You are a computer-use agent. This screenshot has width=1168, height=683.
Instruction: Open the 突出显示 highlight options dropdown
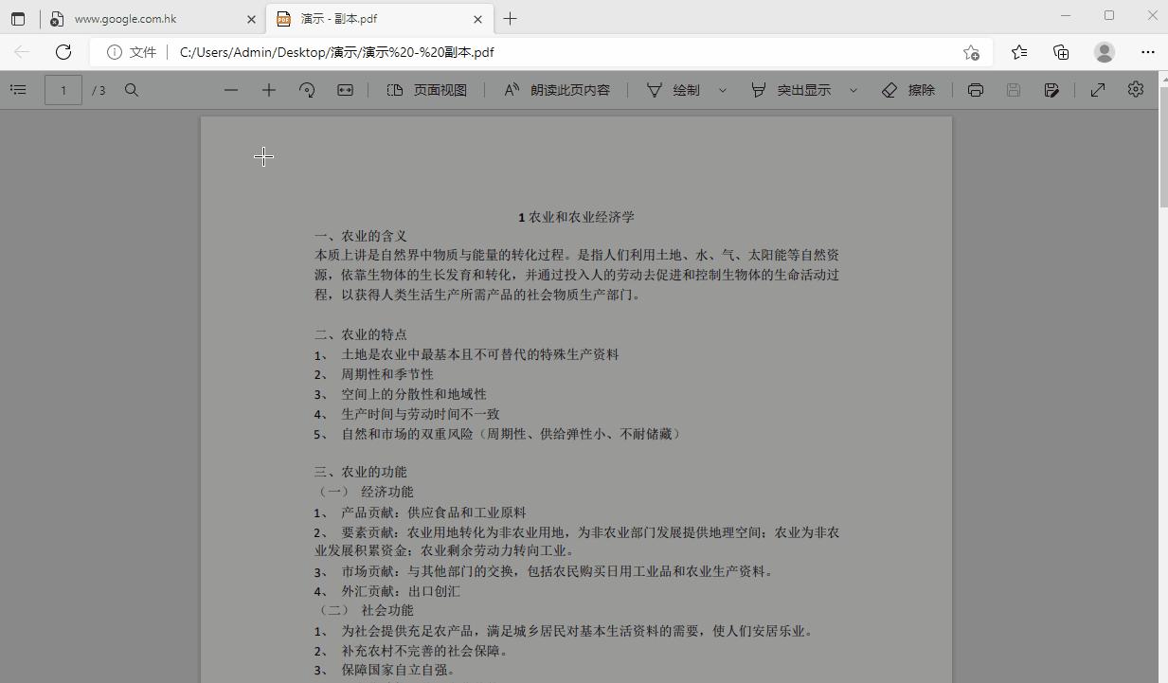click(853, 89)
